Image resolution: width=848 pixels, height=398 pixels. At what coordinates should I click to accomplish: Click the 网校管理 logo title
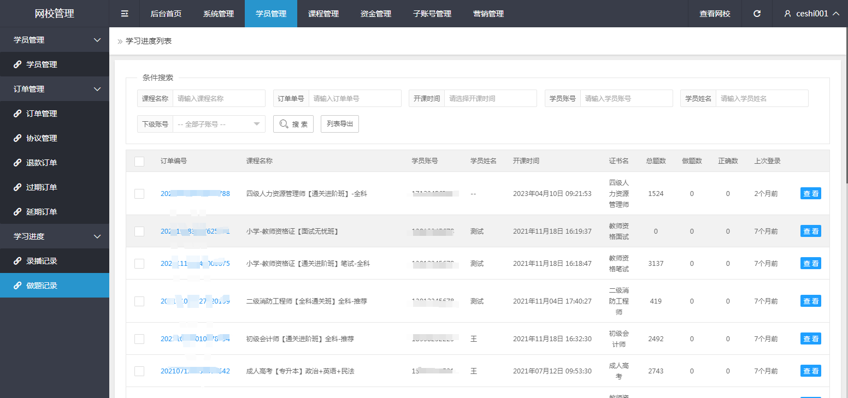pyautogui.click(x=55, y=14)
